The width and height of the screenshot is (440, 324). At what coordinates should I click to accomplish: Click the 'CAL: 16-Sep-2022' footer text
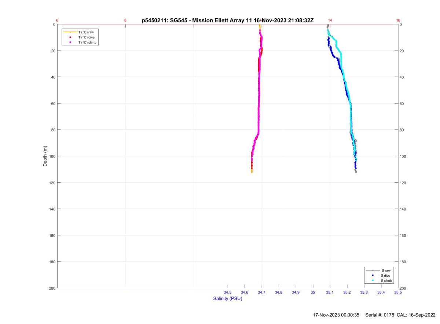(416, 315)
